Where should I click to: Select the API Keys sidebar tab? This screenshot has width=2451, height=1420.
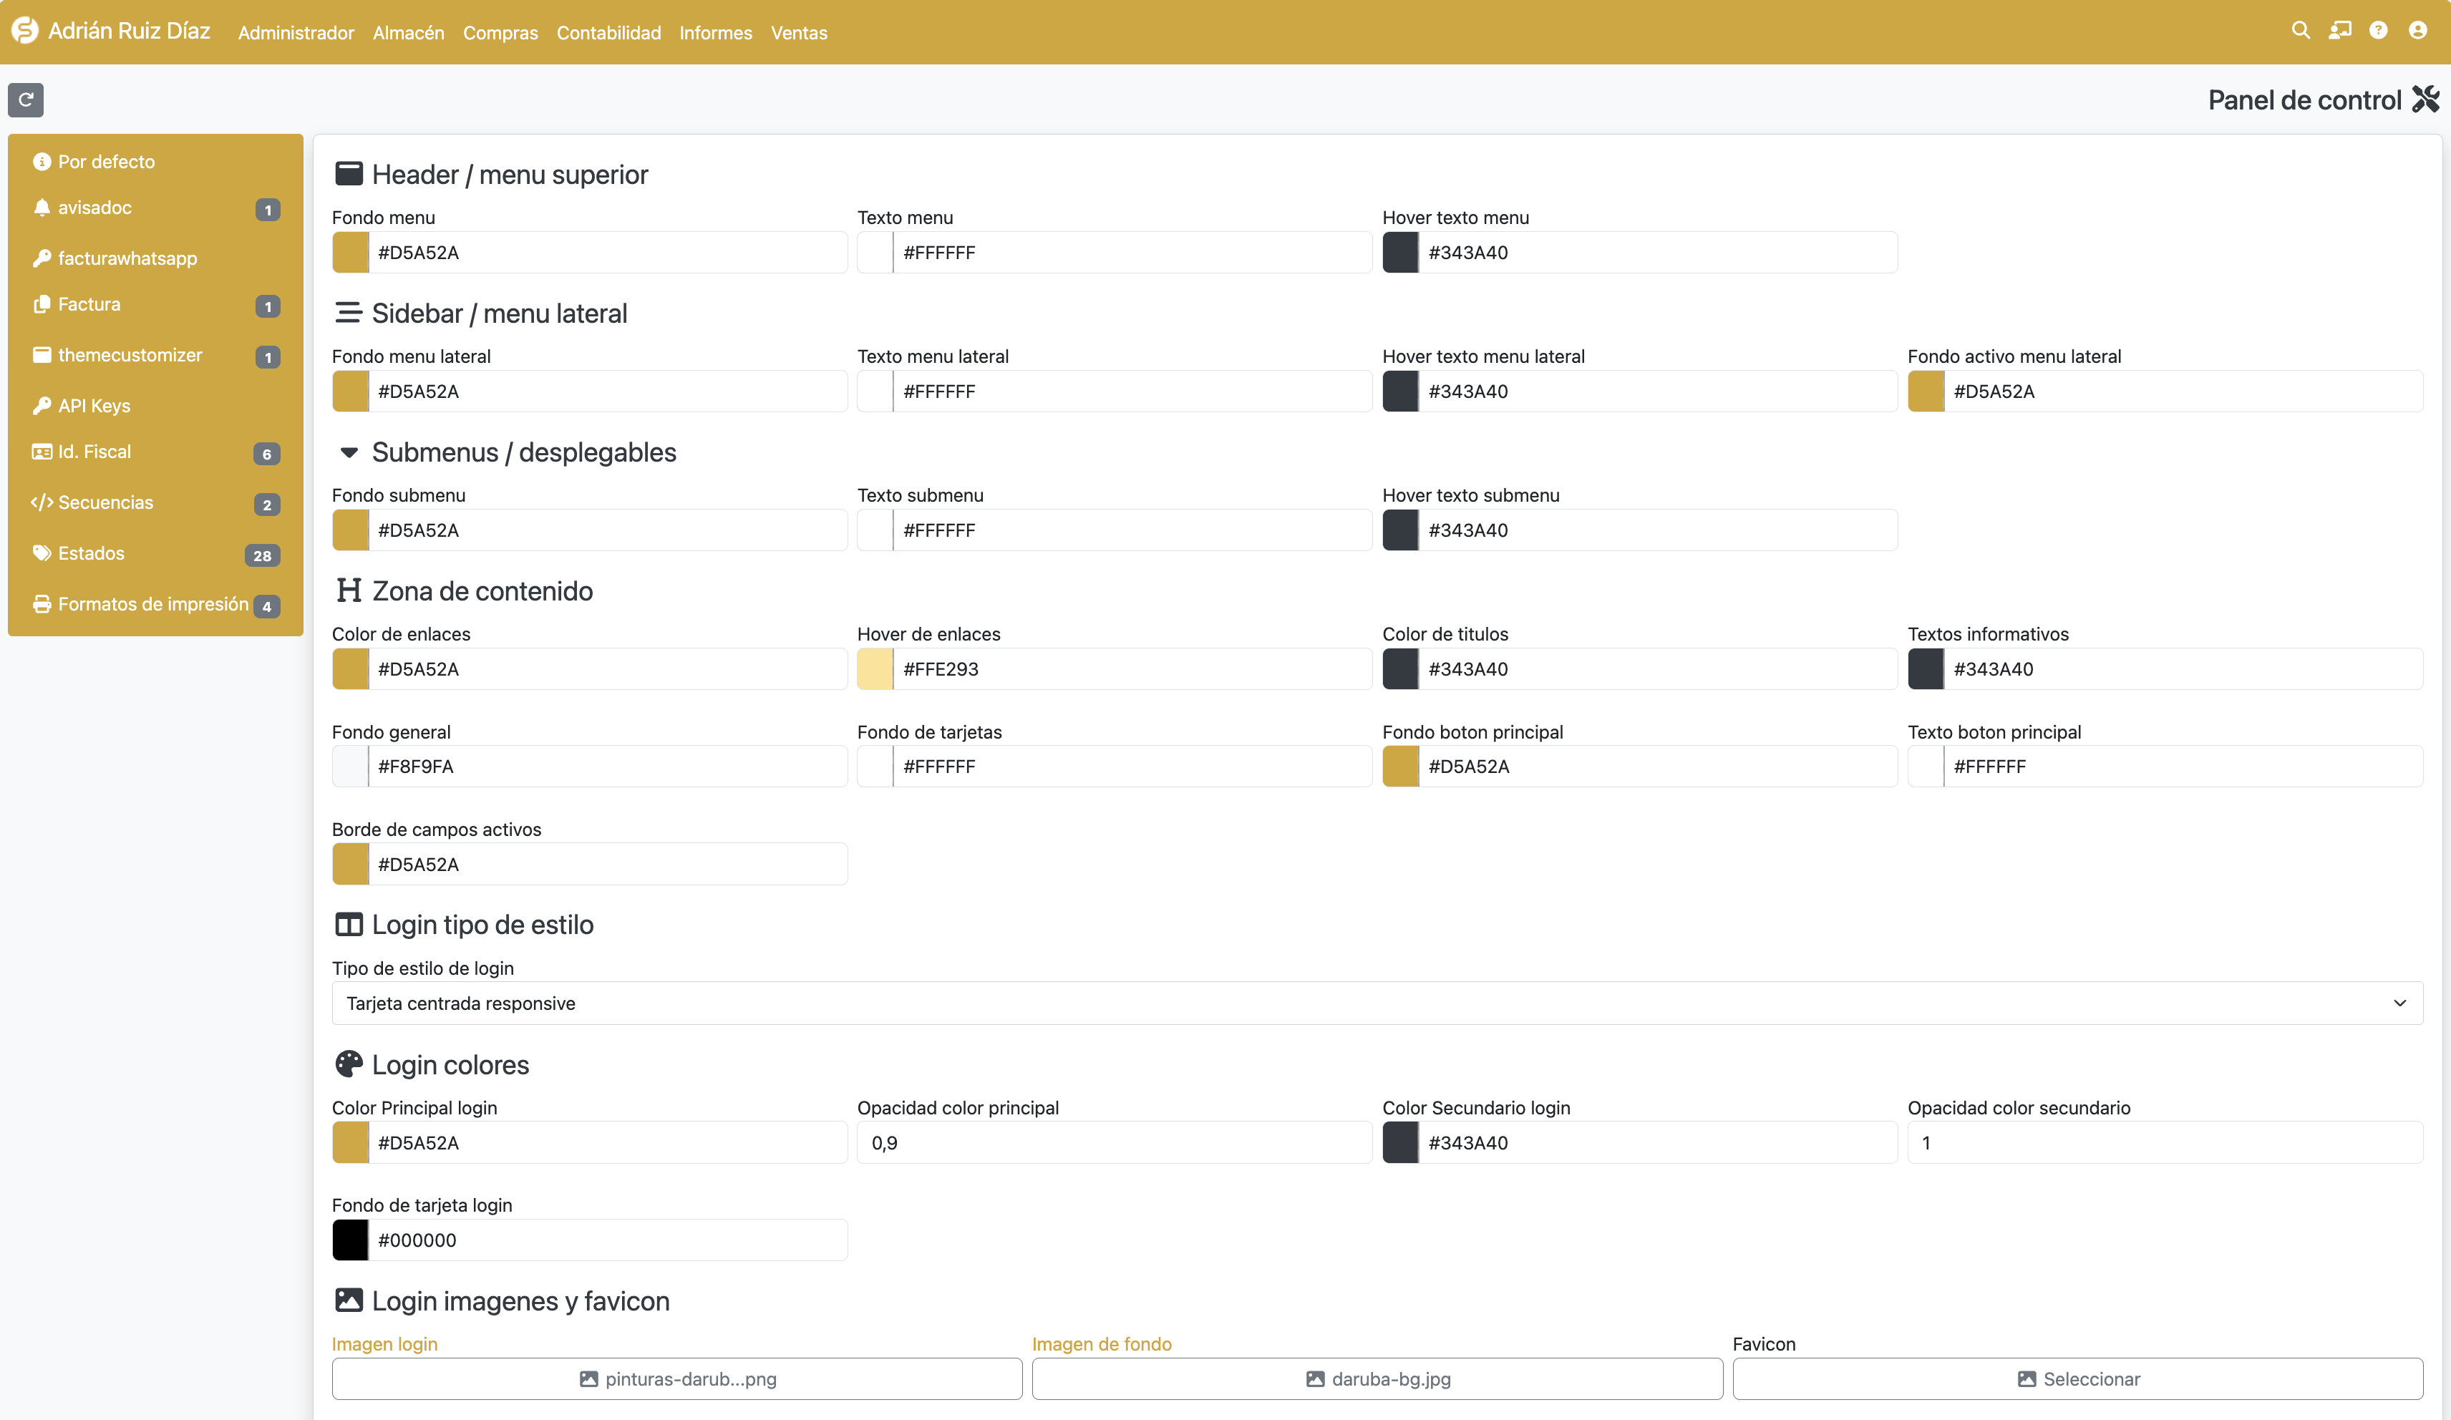click(155, 406)
